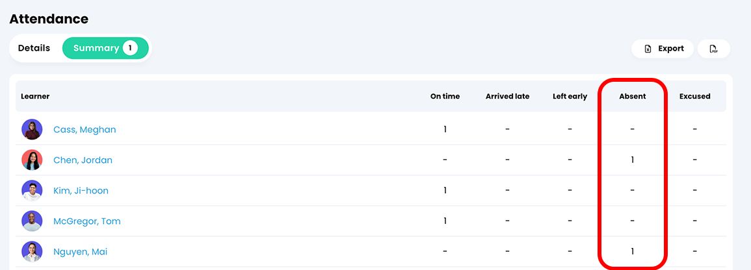Click Jordan Chen's profile picture
This screenshot has height=270, width=751.
(32, 160)
